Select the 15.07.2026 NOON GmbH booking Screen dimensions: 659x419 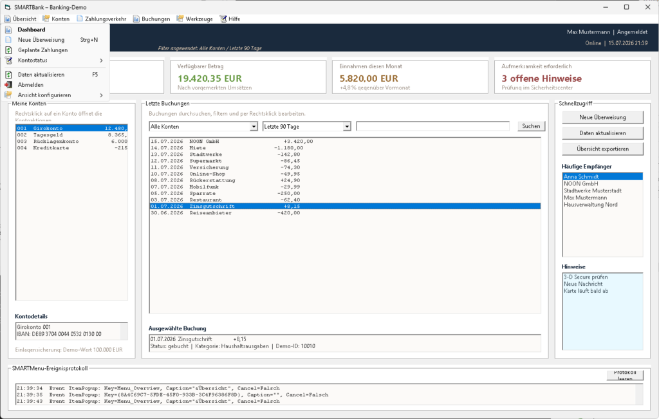[345, 141]
